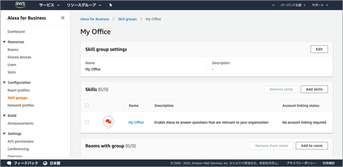Open the 利用規約 footer link
343x167 pixels.
328,163
